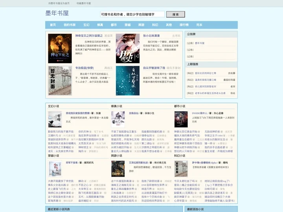Open 你的天神 novel link
This screenshot has width=283, height=212.
point(83,132)
